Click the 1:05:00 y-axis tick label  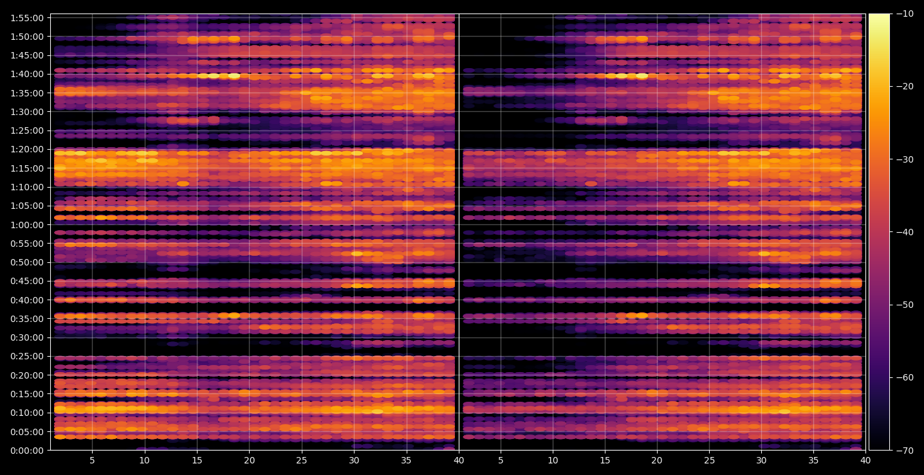tap(27, 206)
